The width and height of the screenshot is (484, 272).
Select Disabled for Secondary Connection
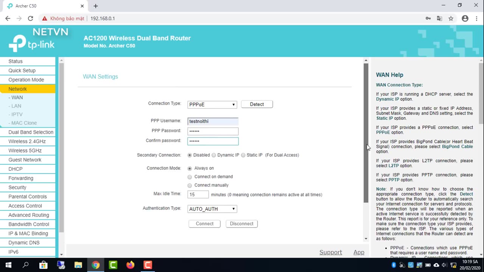point(190,155)
